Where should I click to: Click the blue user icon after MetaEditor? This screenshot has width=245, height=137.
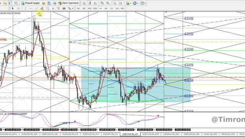[49, 3]
